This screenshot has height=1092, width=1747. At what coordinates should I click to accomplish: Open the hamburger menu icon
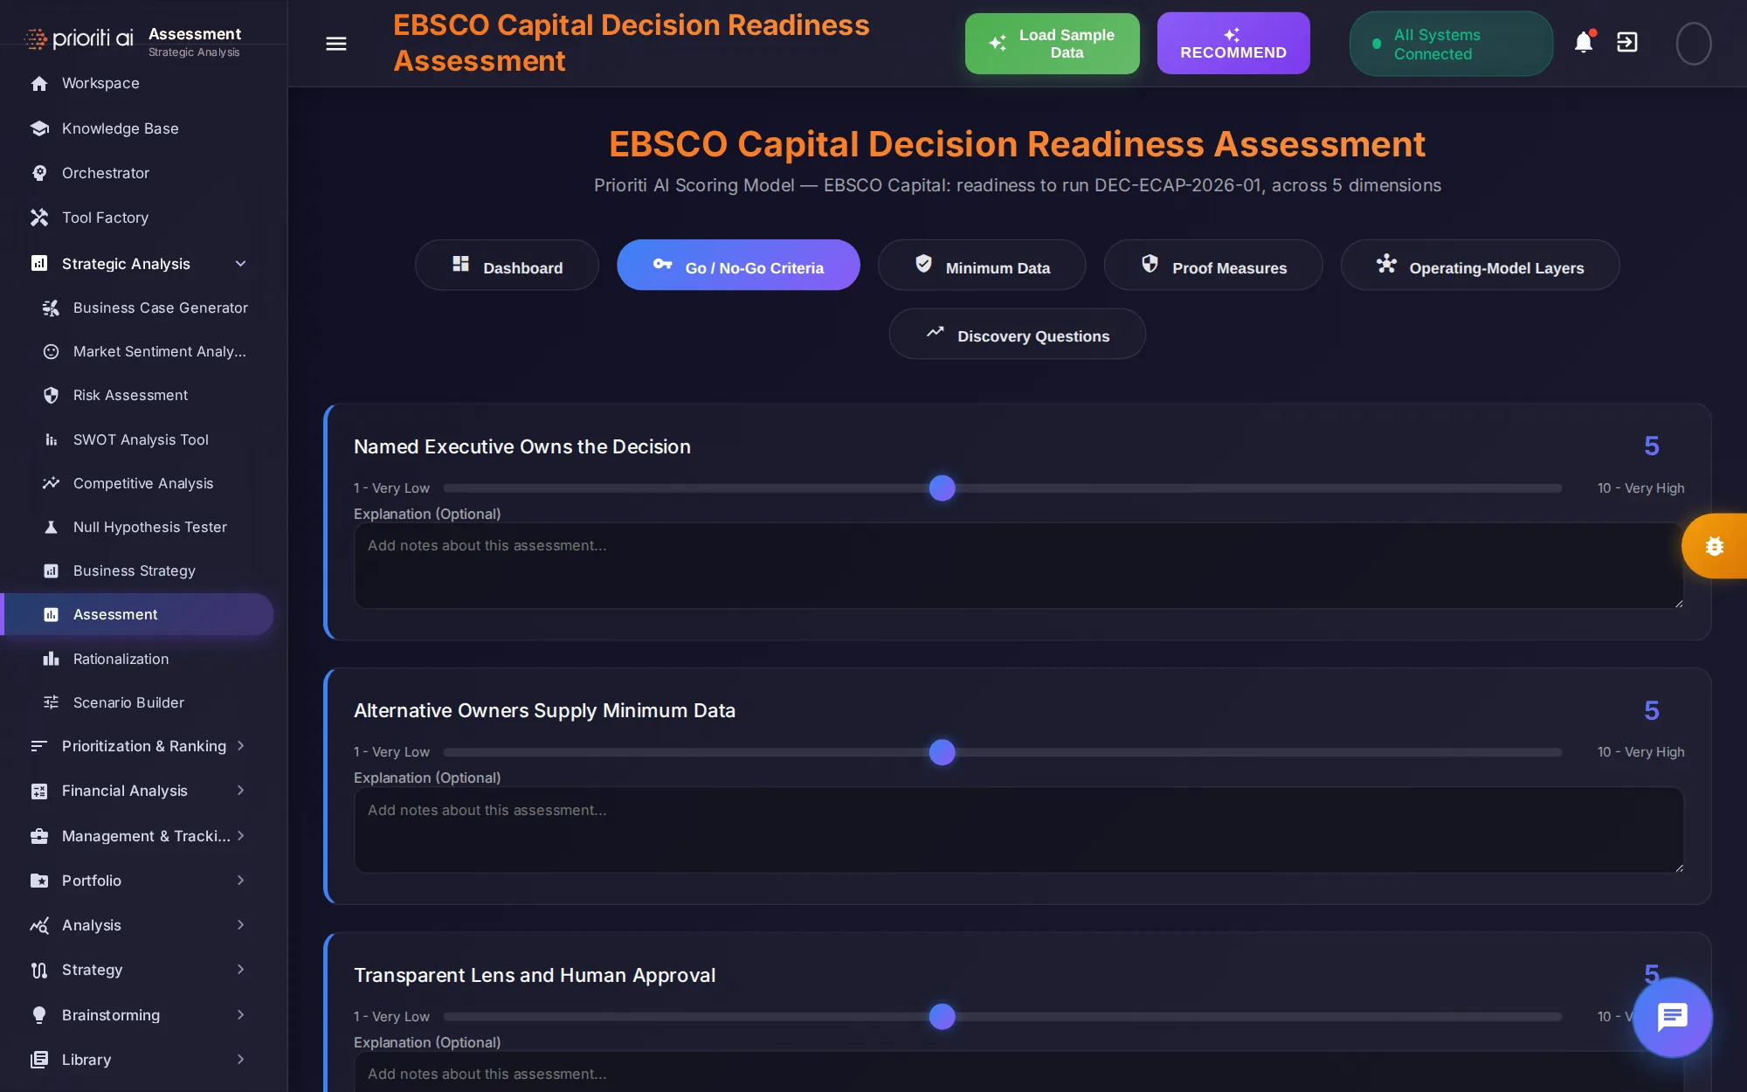coord(336,44)
